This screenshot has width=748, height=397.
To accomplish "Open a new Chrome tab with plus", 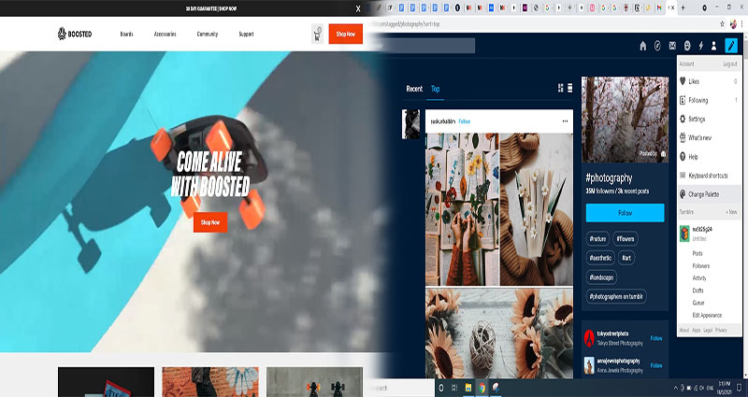I will coord(683,7).
